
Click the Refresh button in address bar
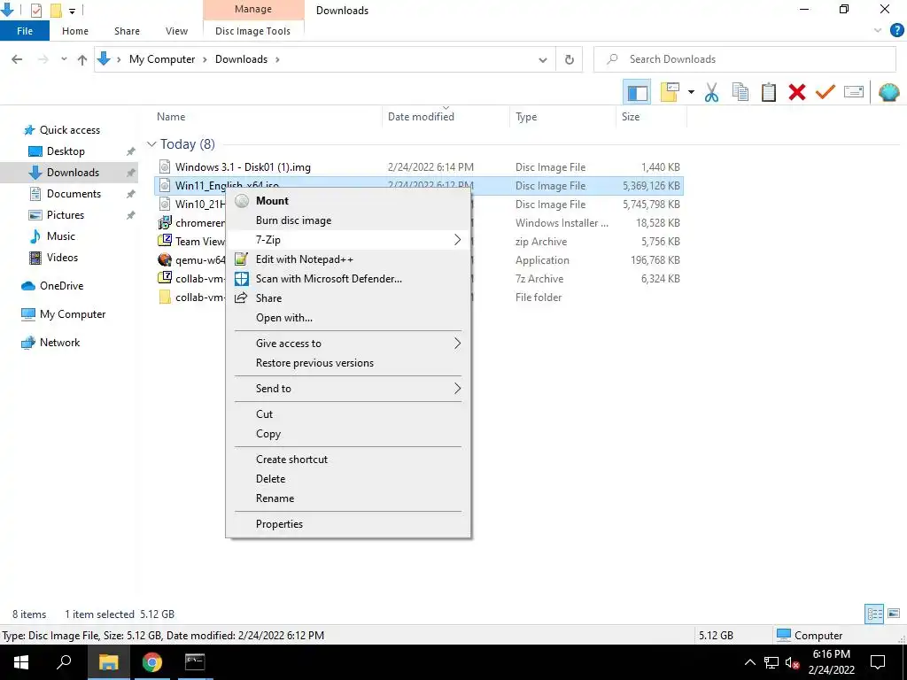pos(570,59)
